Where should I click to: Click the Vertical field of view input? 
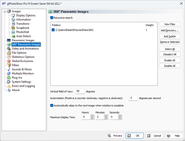(80, 91)
